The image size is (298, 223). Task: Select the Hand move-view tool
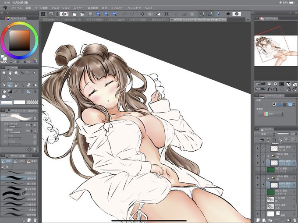(x=10, y=73)
